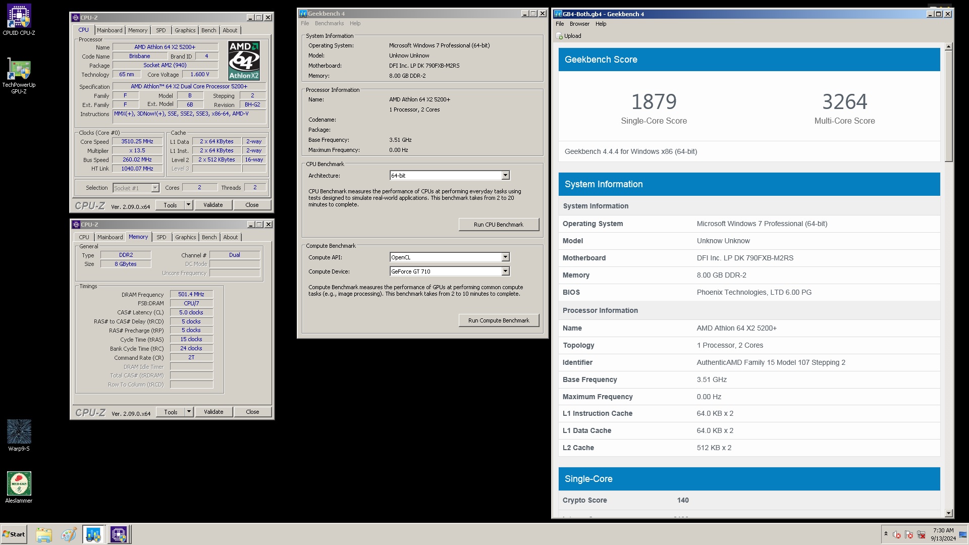Click the Core Speed 3510.25 MHz field

click(137, 142)
